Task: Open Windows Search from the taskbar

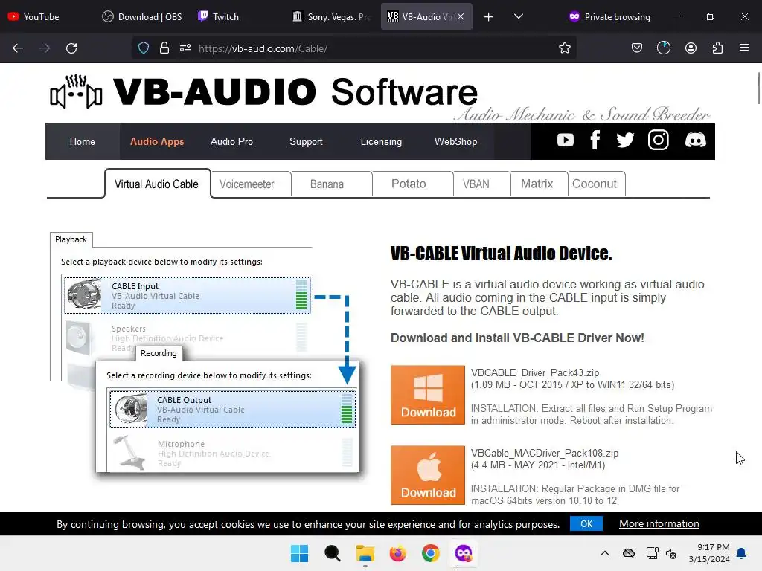Action: pyautogui.click(x=333, y=553)
